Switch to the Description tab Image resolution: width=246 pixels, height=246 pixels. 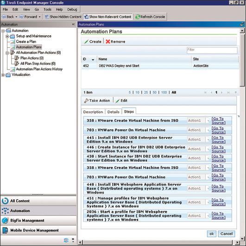(x=93, y=112)
